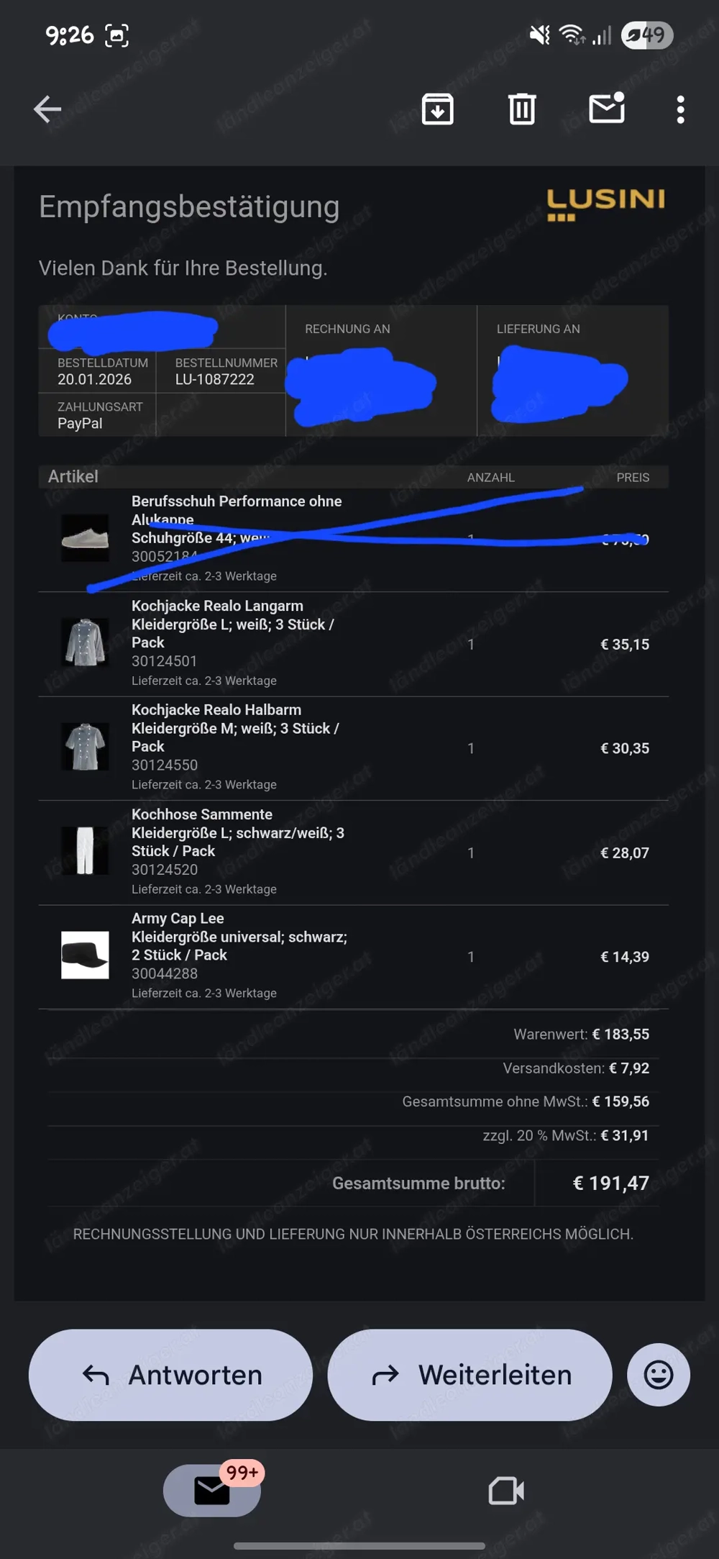Screen dimensions: 719x1559
Task: Tap the battery indicator in status bar
Action: [646, 35]
